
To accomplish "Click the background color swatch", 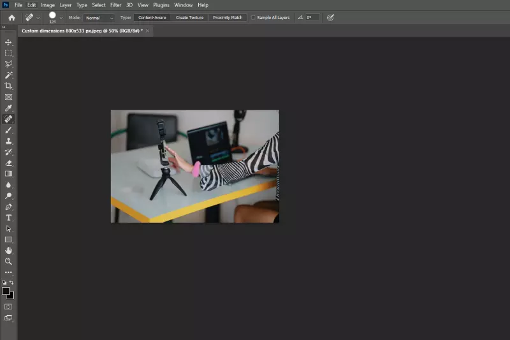I will coord(11,297).
